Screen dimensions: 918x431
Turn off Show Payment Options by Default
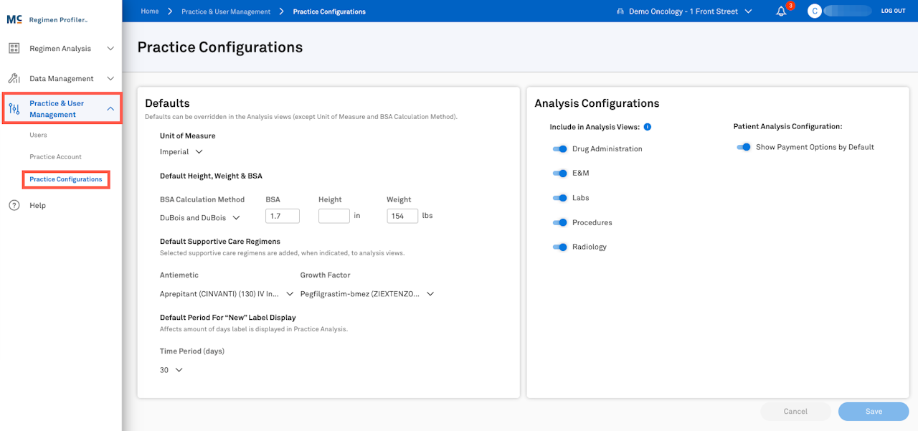(x=744, y=147)
